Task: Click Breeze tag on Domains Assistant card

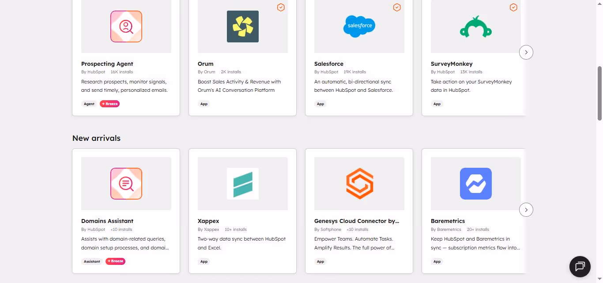Action: point(115,261)
